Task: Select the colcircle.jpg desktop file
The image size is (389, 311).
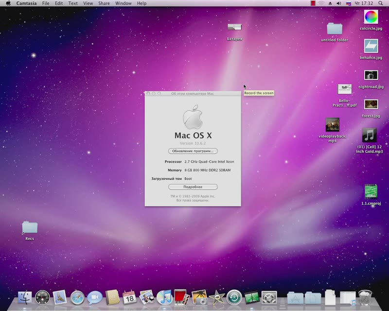Action: 371,17
